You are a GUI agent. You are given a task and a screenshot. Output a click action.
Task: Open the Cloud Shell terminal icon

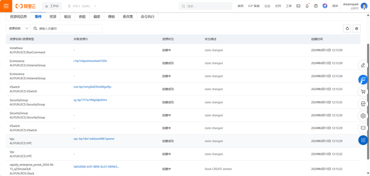click(x=298, y=6)
